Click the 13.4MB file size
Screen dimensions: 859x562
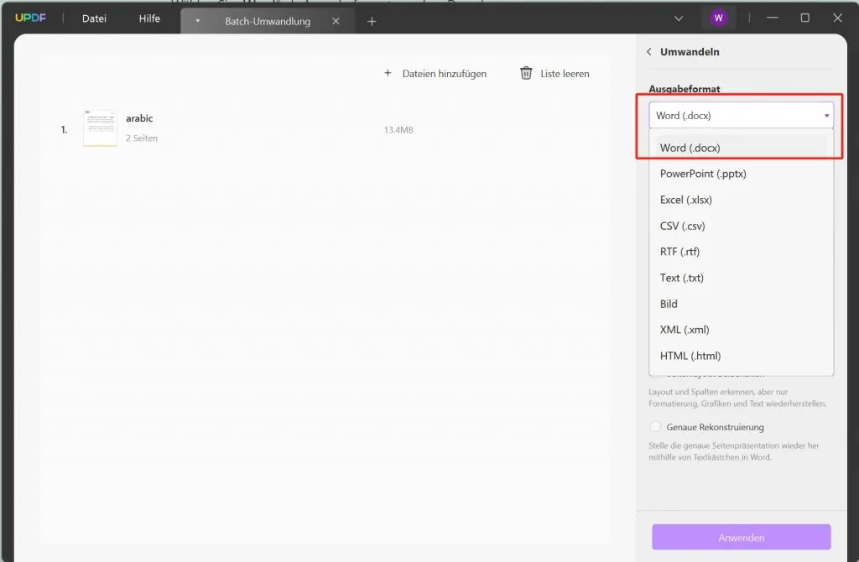point(398,130)
